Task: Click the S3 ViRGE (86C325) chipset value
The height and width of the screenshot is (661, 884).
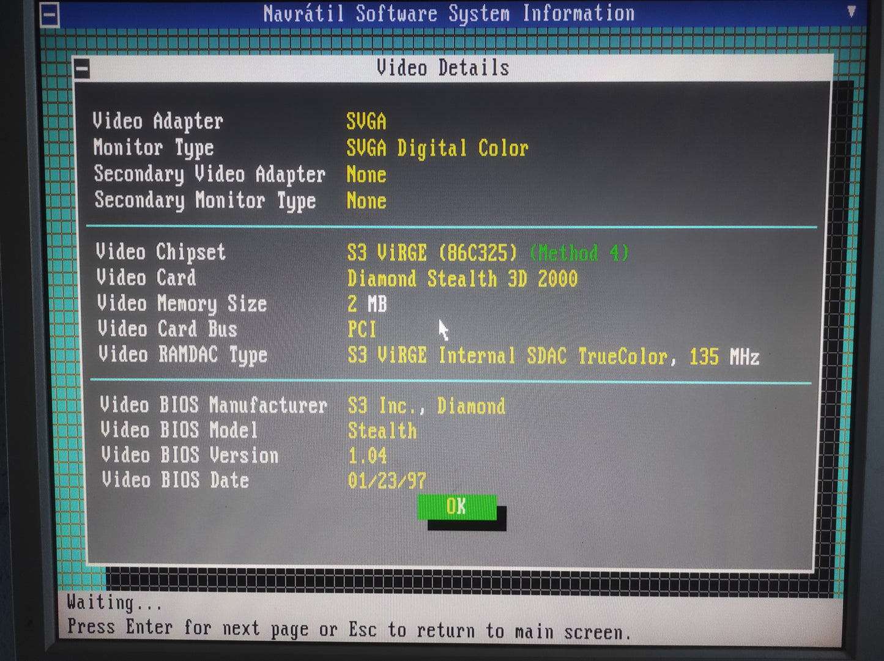Action: (x=432, y=253)
